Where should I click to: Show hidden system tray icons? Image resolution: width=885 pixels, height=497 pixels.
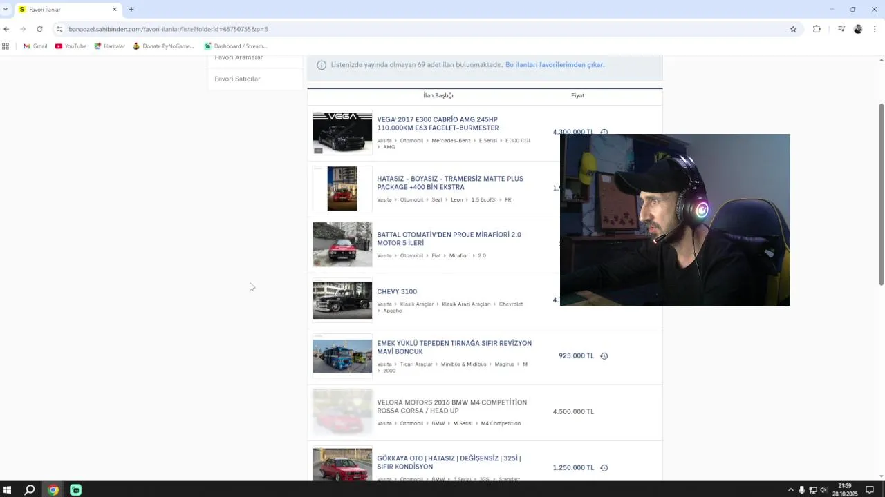click(791, 490)
